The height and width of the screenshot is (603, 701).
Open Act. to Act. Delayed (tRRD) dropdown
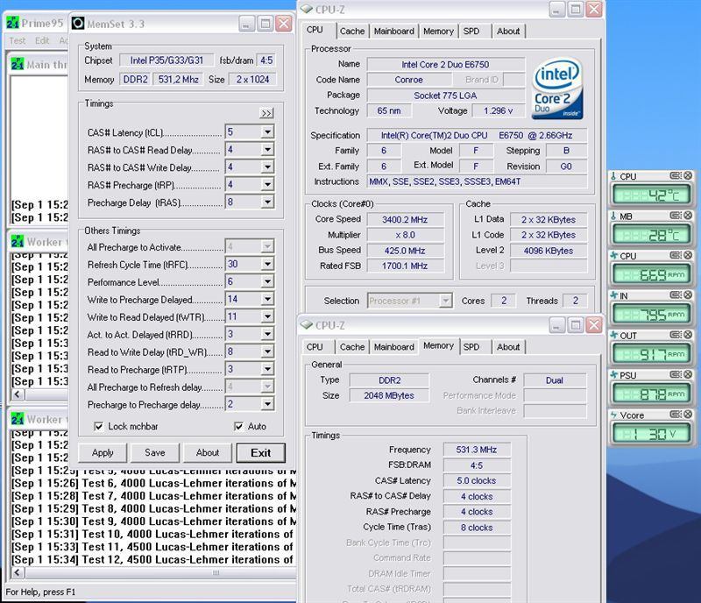click(267, 334)
